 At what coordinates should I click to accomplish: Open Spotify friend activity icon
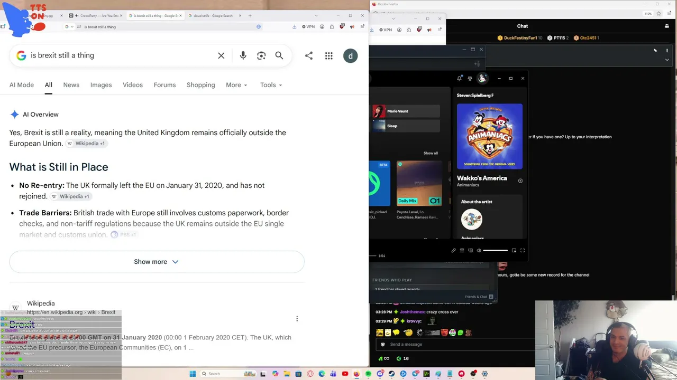point(470,79)
